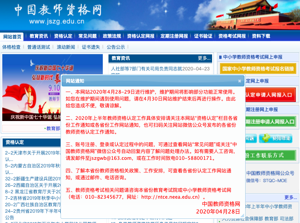Click 微信号: STQC-MOE text
Screen dimensions: 300x223
coord(266,181)
